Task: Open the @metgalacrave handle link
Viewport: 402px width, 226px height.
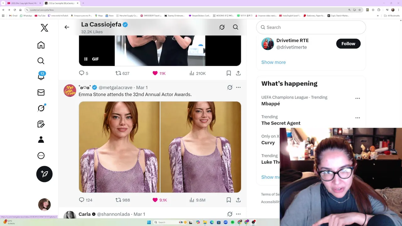Action: pos(115,88)
